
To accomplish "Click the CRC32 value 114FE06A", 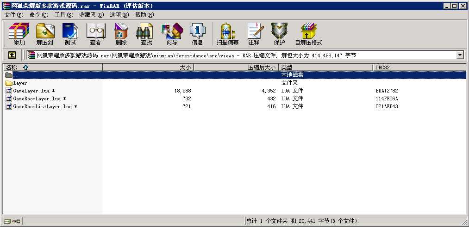I will (387, 98).
